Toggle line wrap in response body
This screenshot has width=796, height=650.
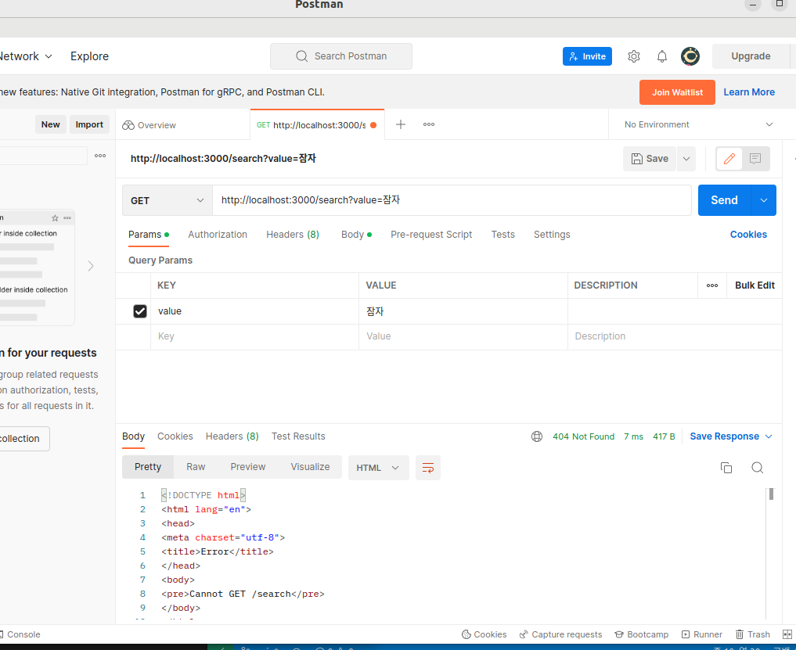428,468
